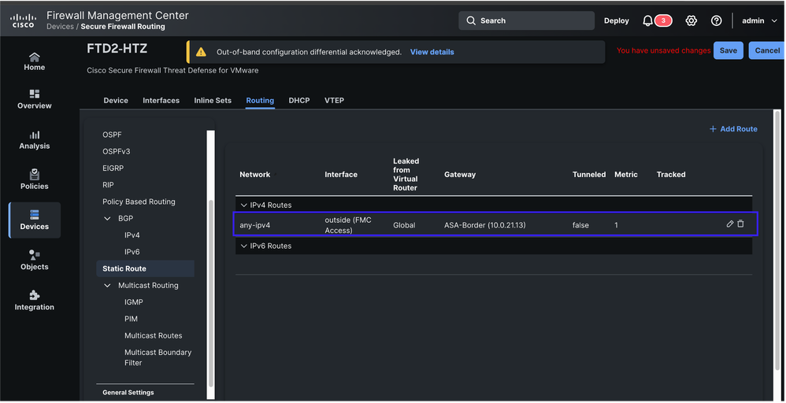This screenshot has width=786, height=403.
Task: Click the Metric column header
Action: [626, 175]
